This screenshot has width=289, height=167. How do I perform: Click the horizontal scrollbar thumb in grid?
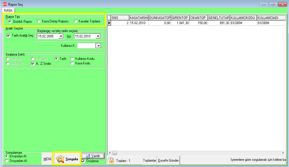[115, 153]
